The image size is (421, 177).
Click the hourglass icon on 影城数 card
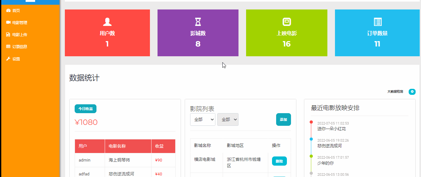pos(198,22)
